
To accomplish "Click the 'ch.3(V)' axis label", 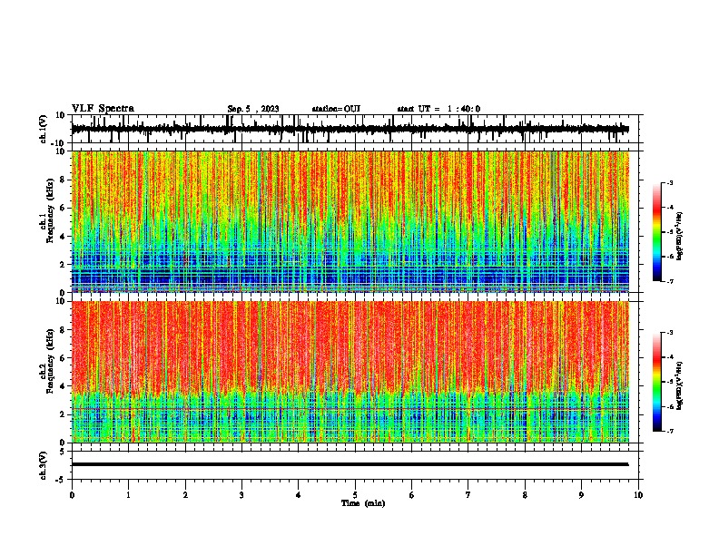I will [44, 465].
